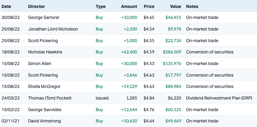Image resolution: width=257 pixels, height=127 pixels.
Task: Click the Notes column header
Action: pyautogui.click(x=192, y=6)
